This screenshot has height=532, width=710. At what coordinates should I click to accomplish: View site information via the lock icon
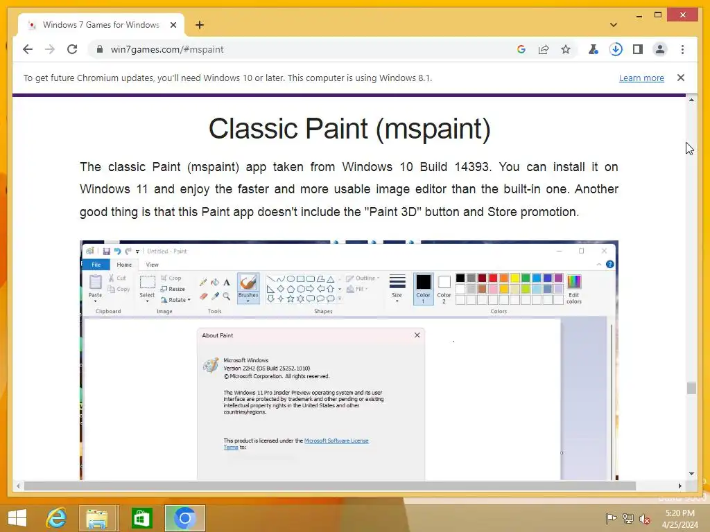100,49
